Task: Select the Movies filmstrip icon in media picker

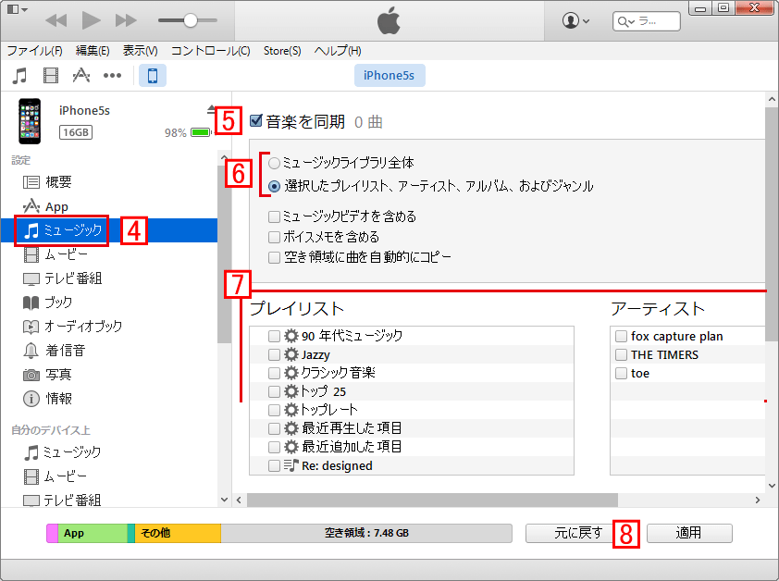Action: pos(50,75)
